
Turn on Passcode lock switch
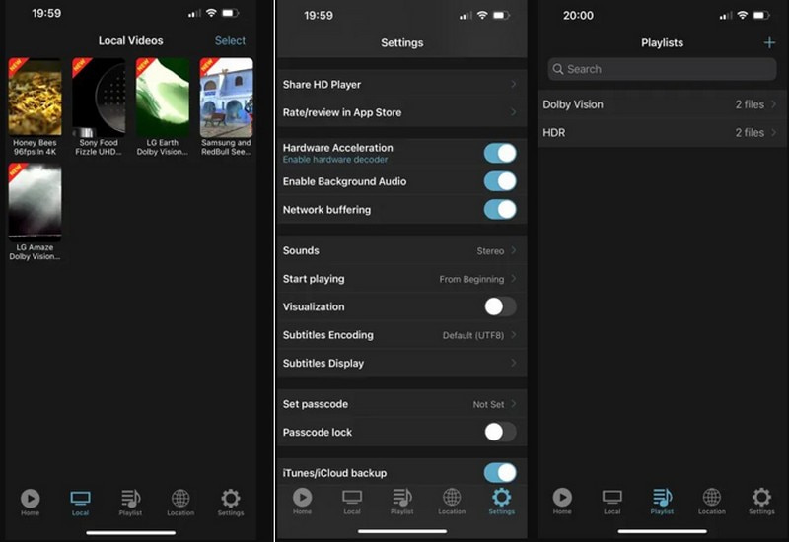(500, 432)
